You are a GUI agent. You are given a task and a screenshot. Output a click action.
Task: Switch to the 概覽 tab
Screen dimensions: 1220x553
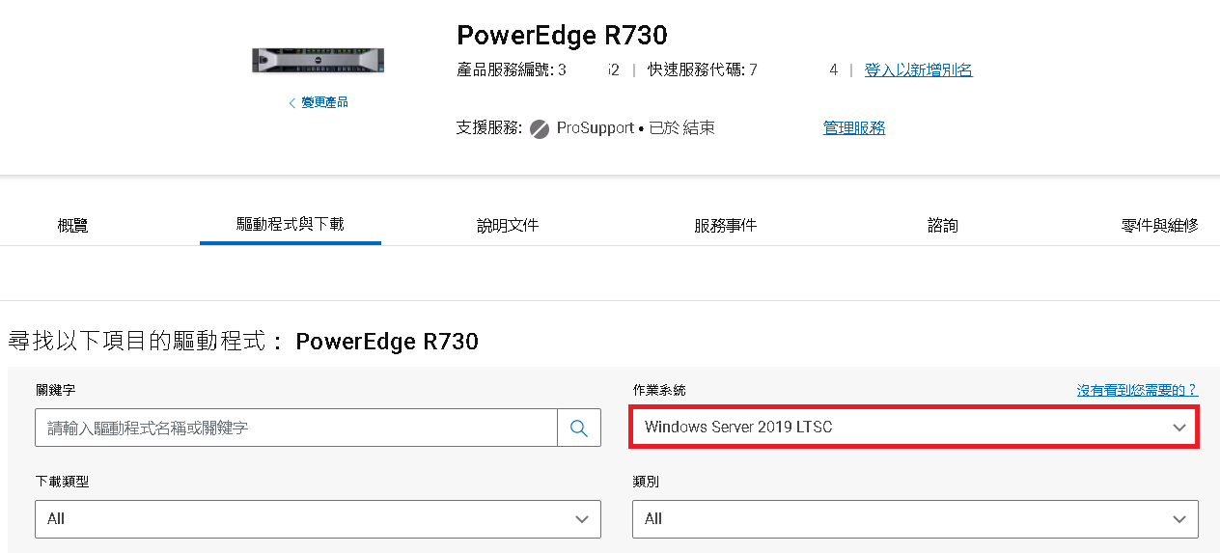click(72, 225)
